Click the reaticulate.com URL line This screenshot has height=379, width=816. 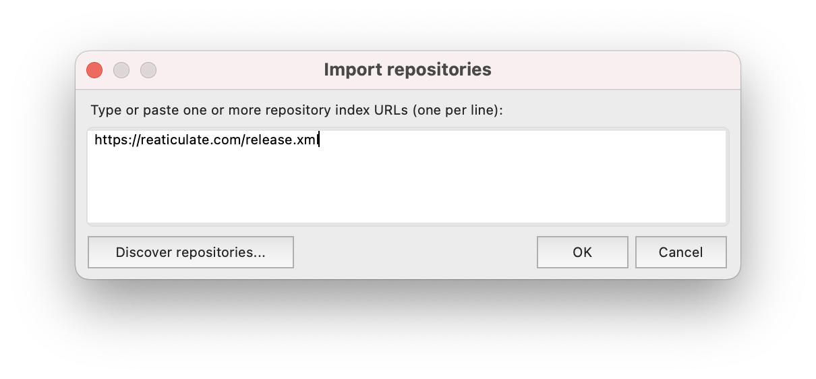click(206, 140)
